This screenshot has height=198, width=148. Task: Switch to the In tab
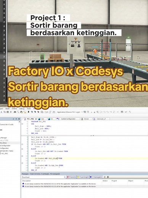point(52,119)
